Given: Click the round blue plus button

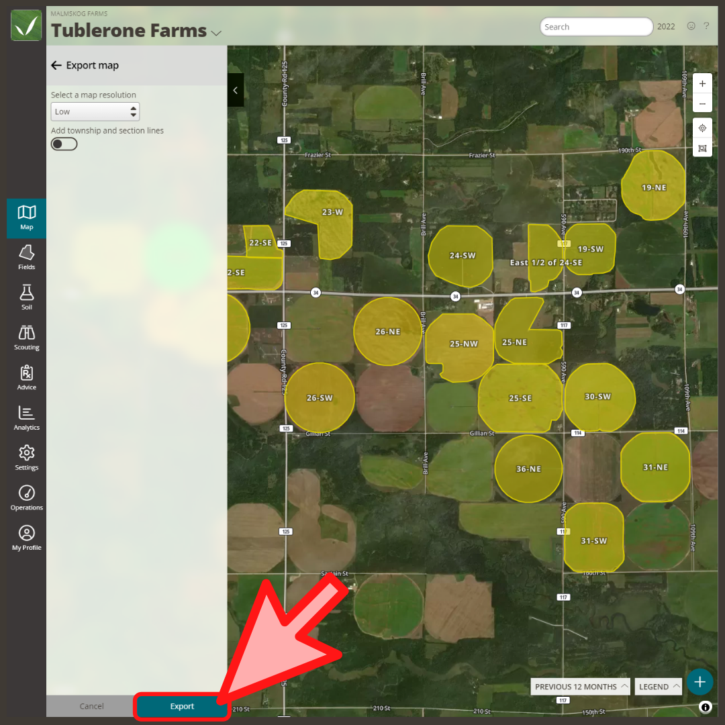Looking at the screenshot, I should [699, 681].
